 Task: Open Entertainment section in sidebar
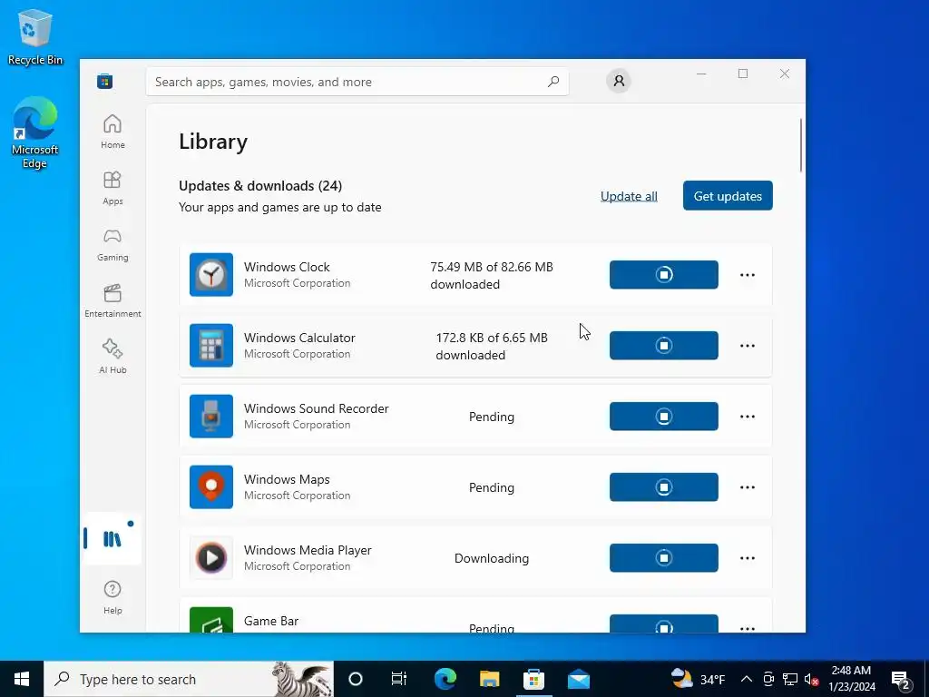112,300
